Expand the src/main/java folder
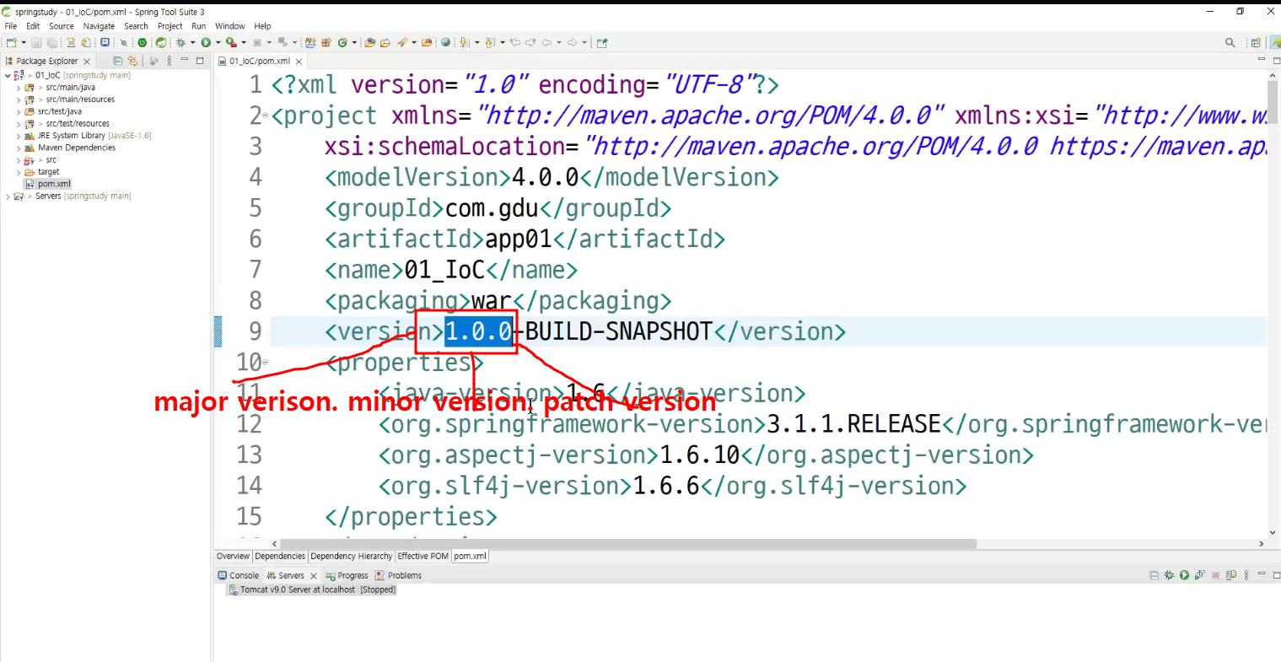 (x=19, y=88)
